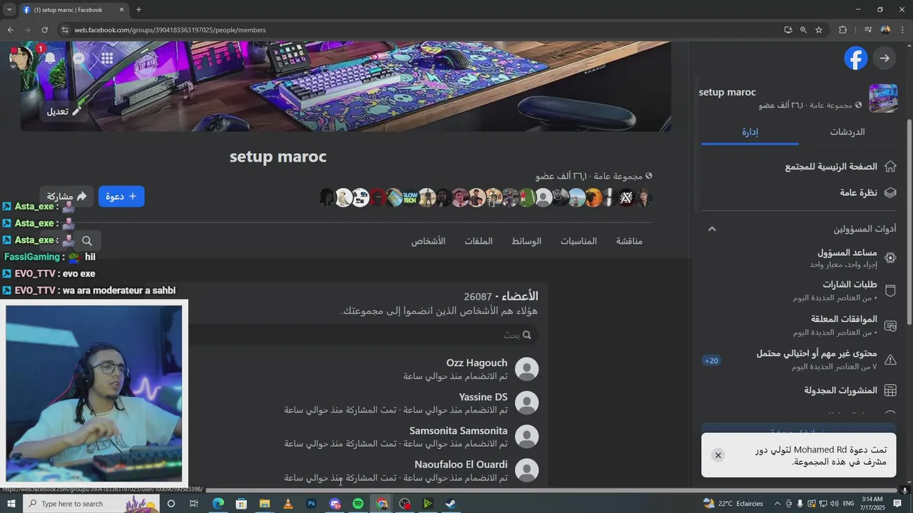Open Chrome three-dot menu

click(903, 30)
